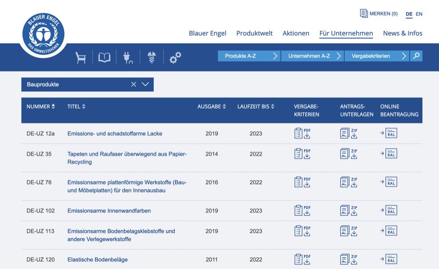Image resolution: width=439 pixels, height=269 pixels.
Task: Expand the Bauprodukte category dropdown
Action: [145, 85]
